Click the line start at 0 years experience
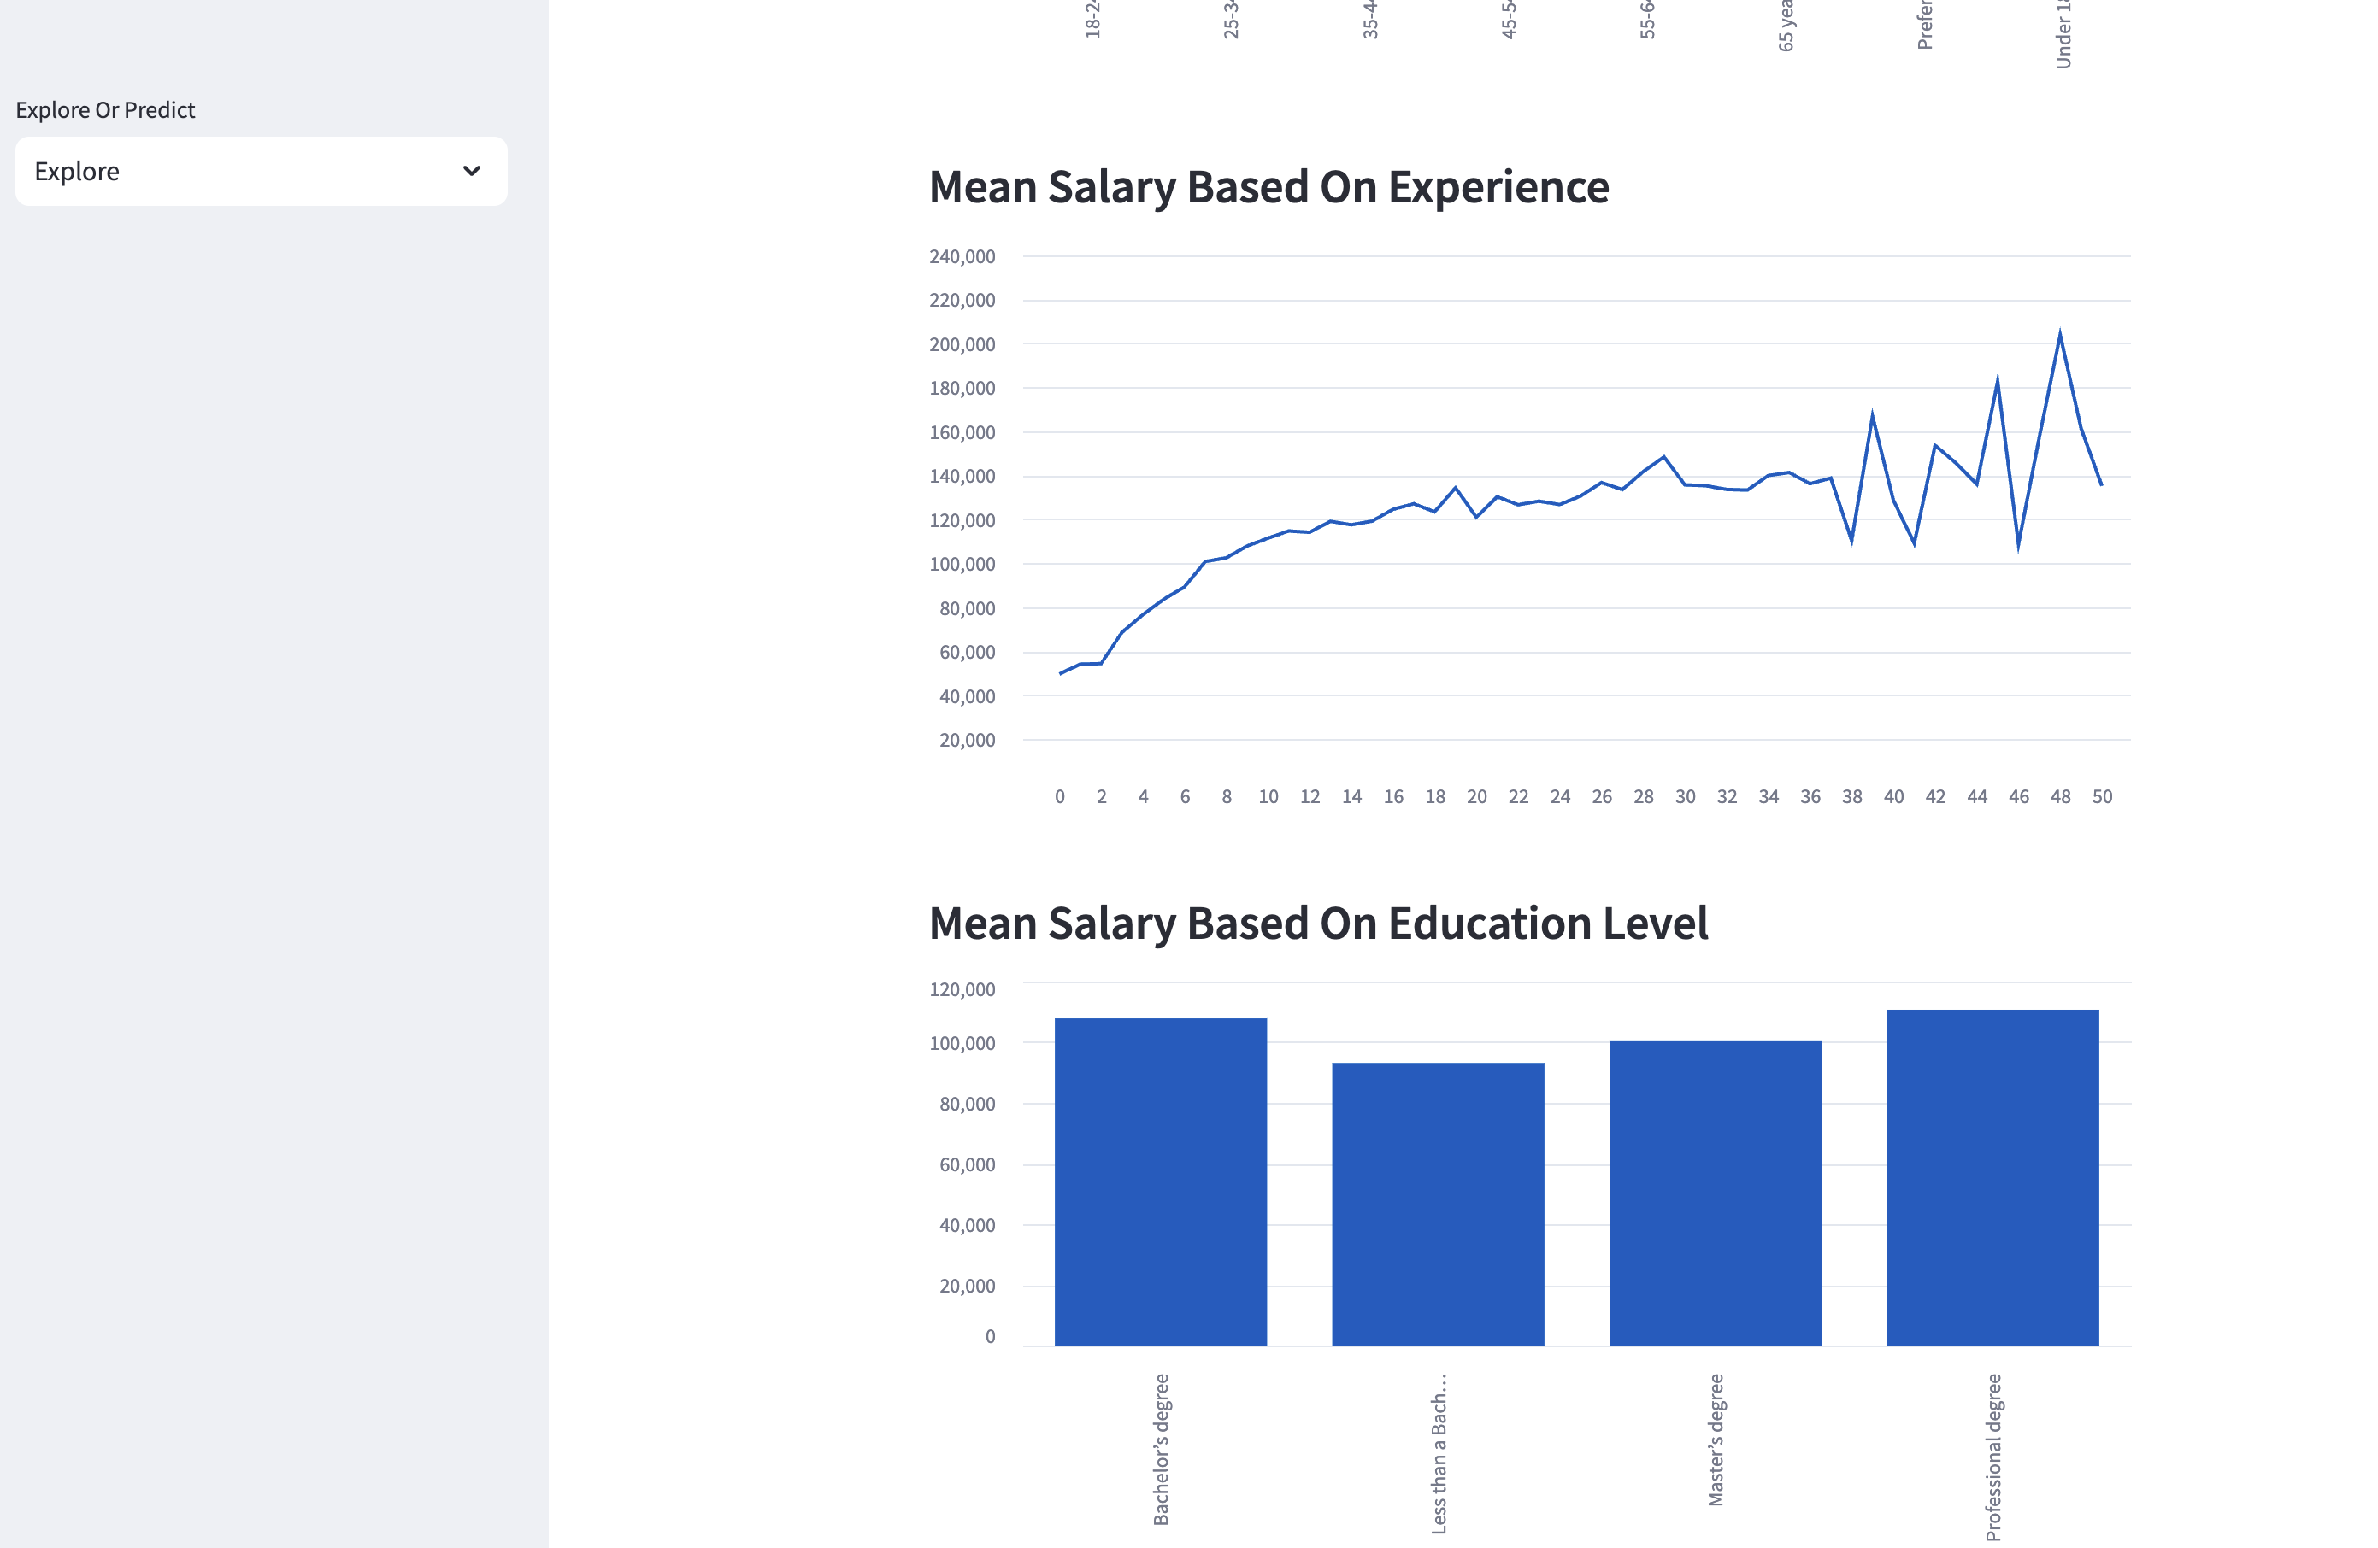 coord(1060,673)
